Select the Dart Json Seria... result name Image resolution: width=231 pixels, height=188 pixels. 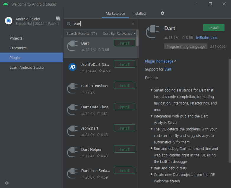(95, 171)
